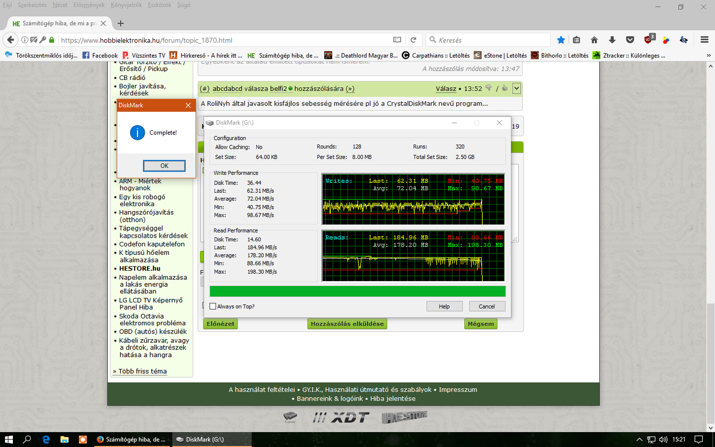The height and width of the screenshot is (447, 715).
Task: Open the Fájl menu
Action: [x=7, y=5]
